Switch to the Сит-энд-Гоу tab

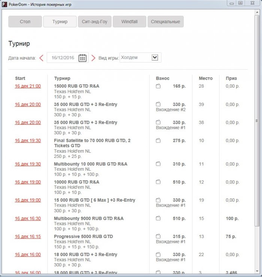pyautogui.click(x=95, y=22)
